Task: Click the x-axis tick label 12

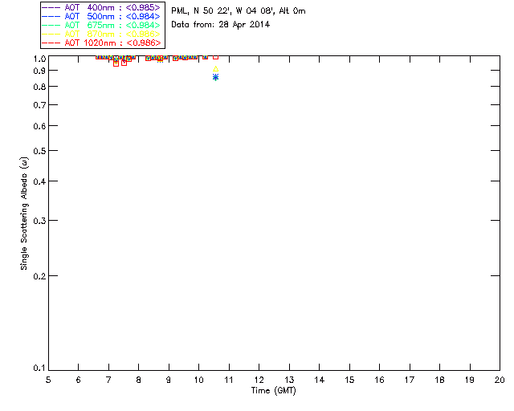Action: point(259,380)
